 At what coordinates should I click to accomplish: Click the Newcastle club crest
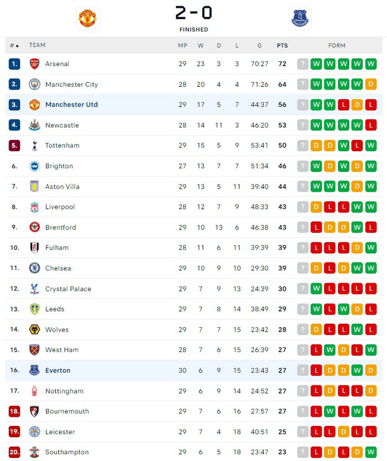pyautogui.click(x=35, y=125)
